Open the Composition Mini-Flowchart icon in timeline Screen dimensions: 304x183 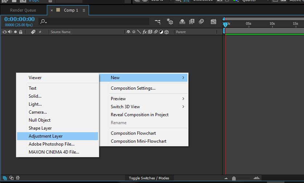[158, 22]
